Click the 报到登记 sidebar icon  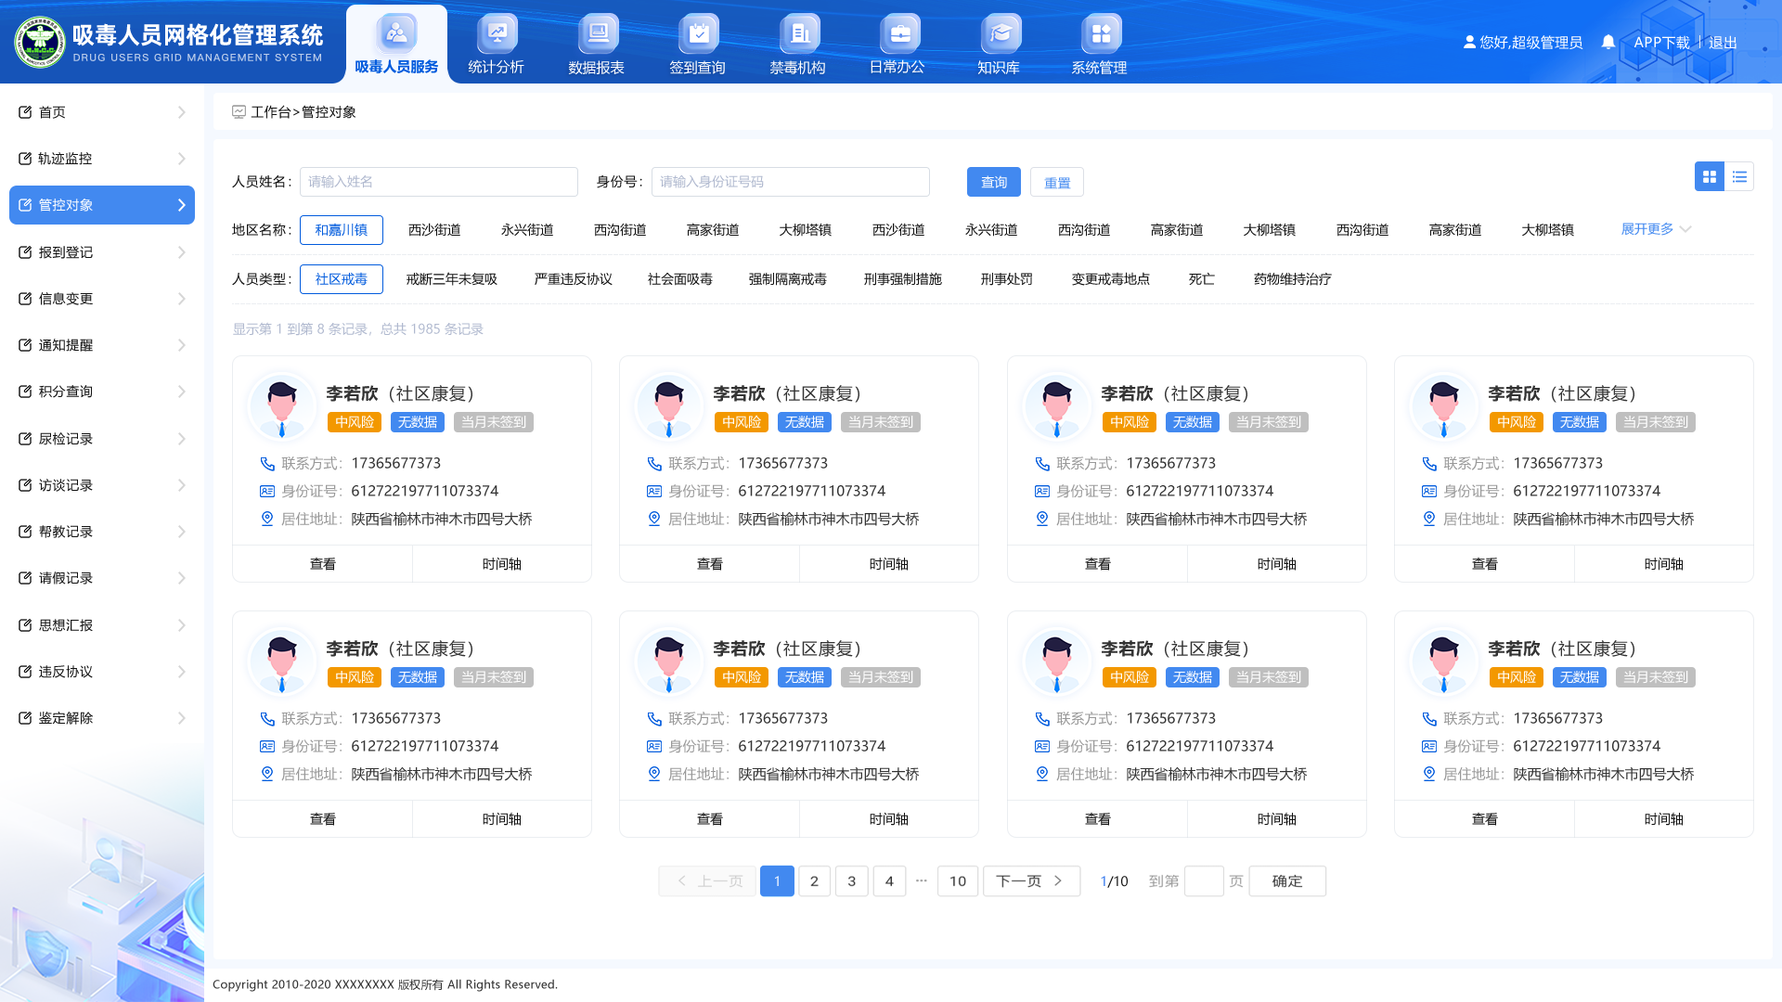(x=25, y=252)
